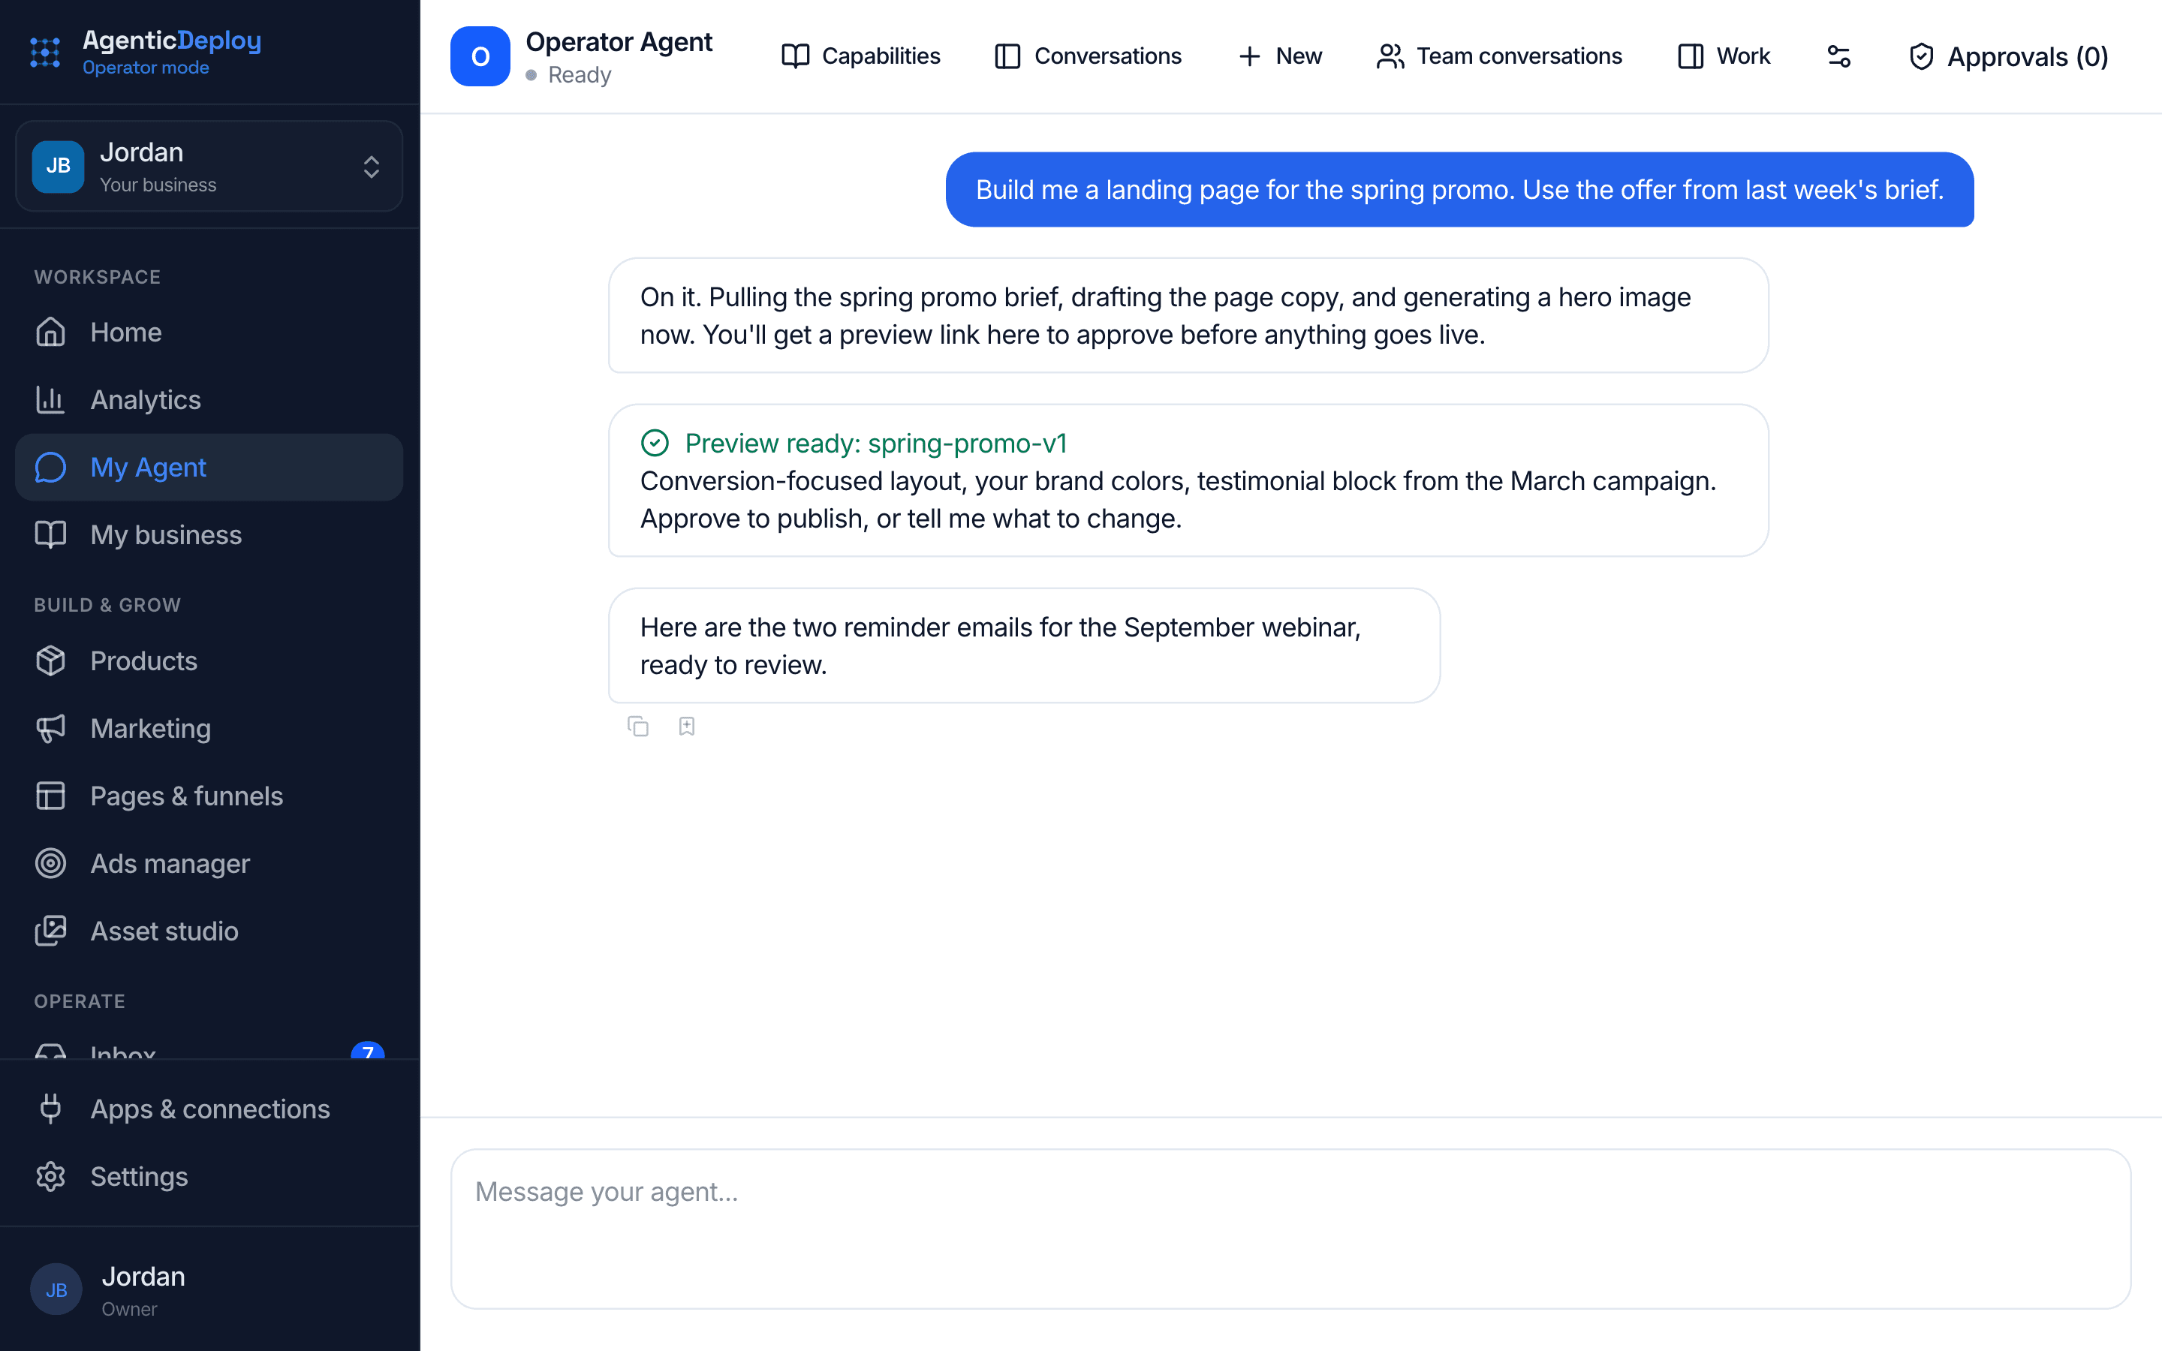
Task: Click the My business book icon
Action: point(51,534)
